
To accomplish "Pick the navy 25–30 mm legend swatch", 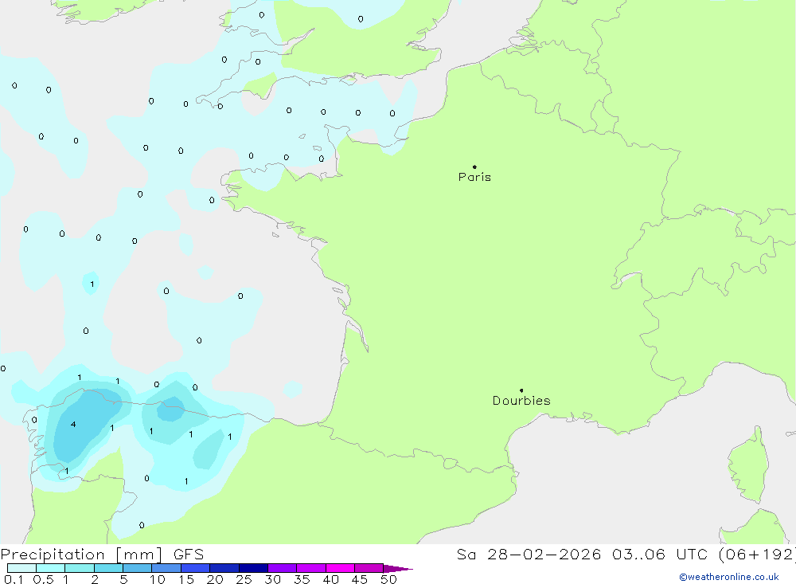I will pos(253,568).
